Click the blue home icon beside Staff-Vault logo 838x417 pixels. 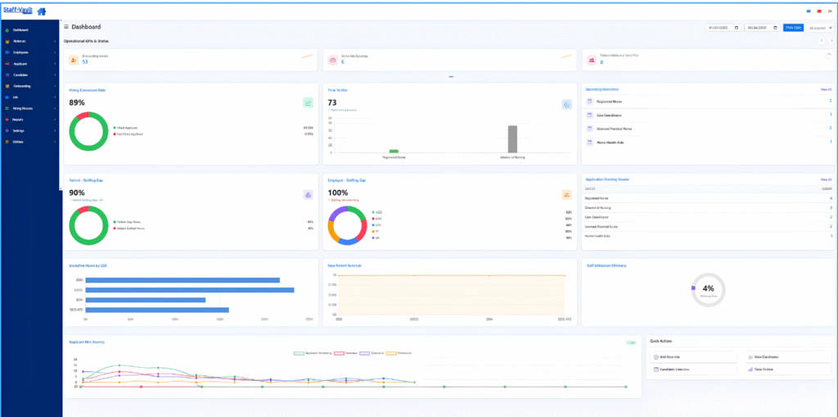(x=41, y=11)
